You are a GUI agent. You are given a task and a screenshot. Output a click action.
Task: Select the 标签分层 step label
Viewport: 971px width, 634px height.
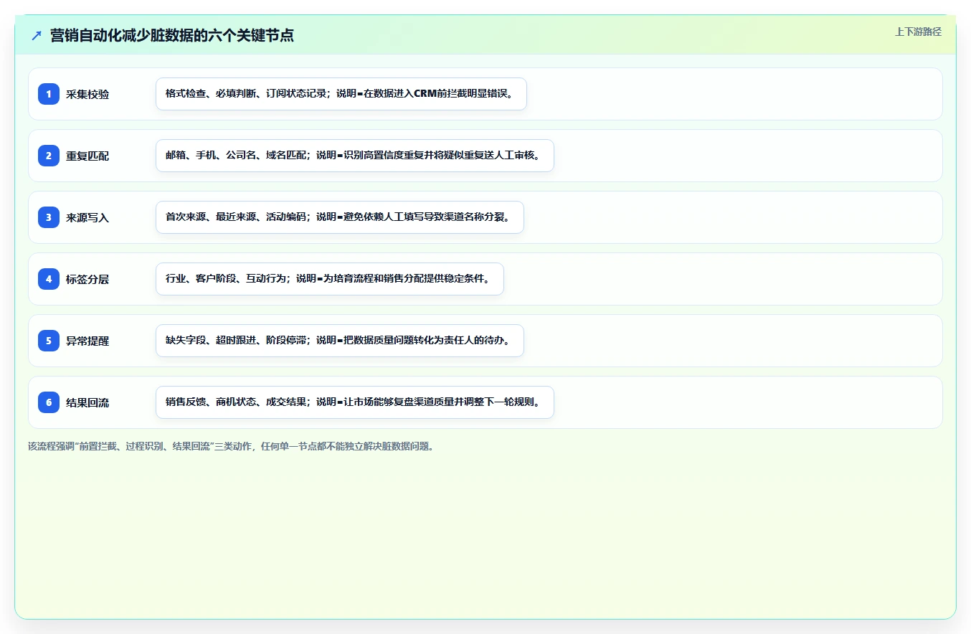tap(87, 279)
